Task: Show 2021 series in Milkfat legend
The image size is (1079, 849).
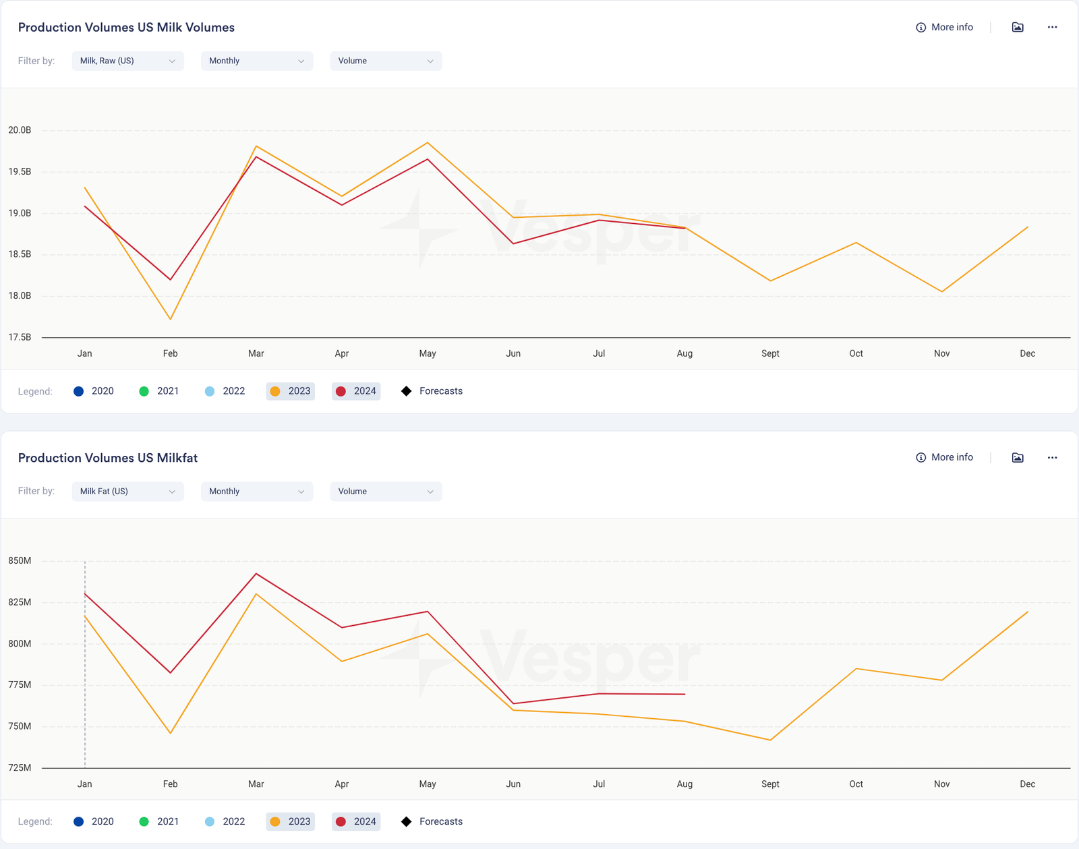Action: [159, 821]
